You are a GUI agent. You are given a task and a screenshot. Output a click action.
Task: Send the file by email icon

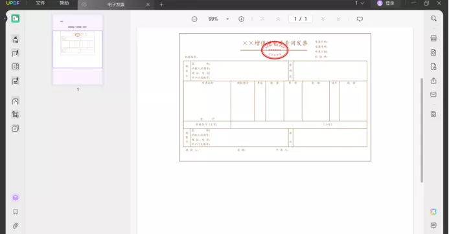tap(433, 94)
